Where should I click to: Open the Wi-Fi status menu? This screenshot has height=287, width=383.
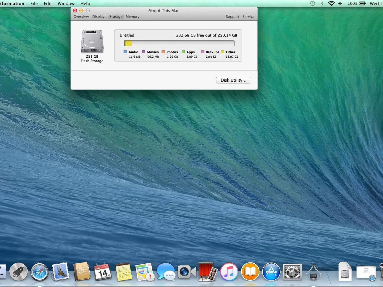[x=331, y=3]
